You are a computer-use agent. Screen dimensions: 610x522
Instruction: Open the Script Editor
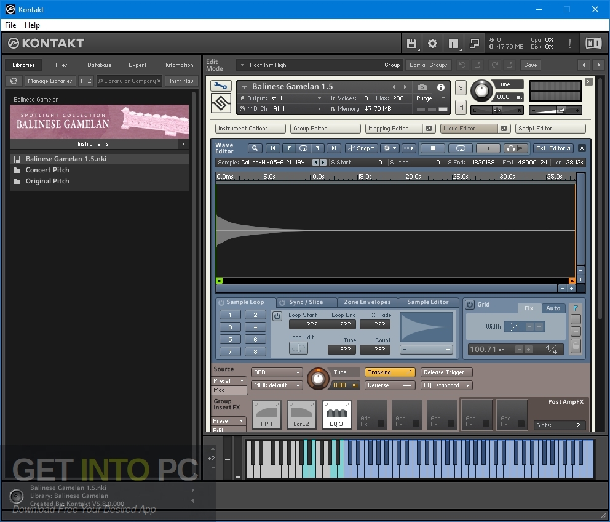(550, 129)
